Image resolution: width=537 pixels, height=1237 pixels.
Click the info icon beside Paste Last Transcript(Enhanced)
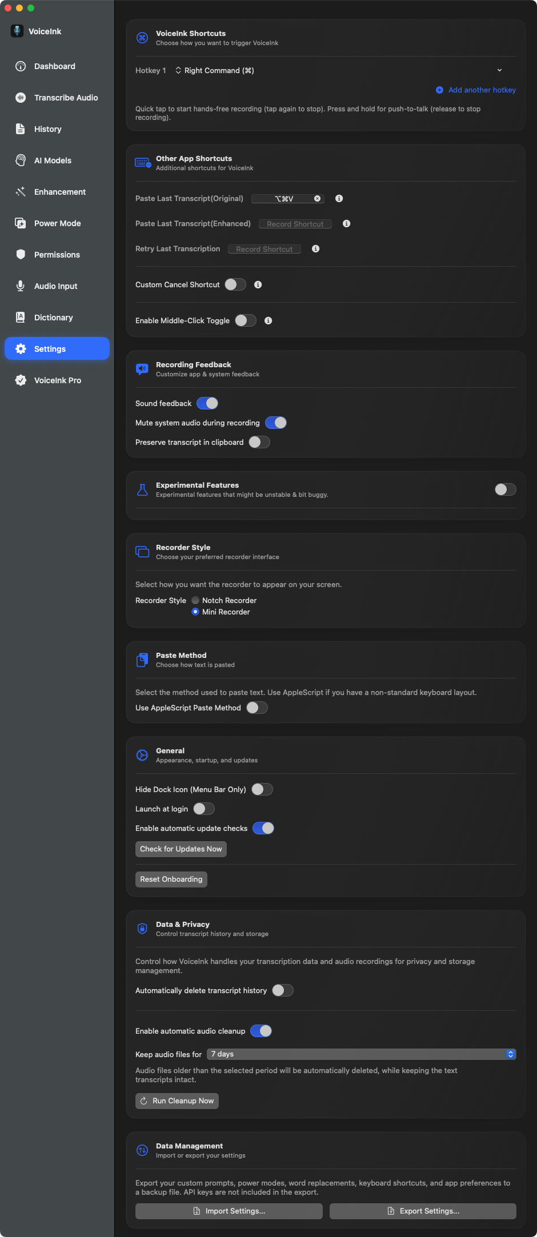tap(346, 224)
